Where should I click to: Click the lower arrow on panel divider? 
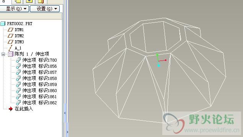pyautogui.click(x=67, y=132)
